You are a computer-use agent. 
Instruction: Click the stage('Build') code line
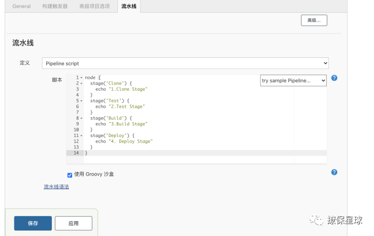click(111, 118)
